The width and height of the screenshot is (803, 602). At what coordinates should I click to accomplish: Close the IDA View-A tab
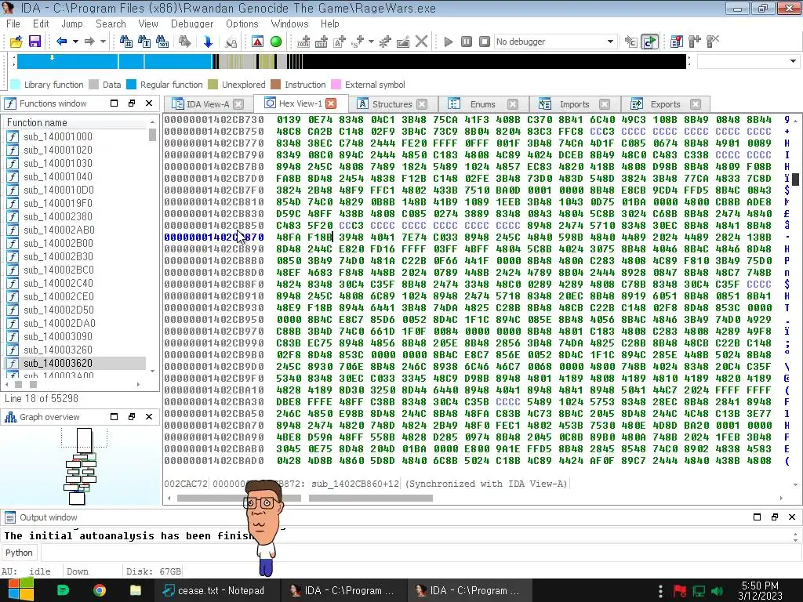pos(238,104)
